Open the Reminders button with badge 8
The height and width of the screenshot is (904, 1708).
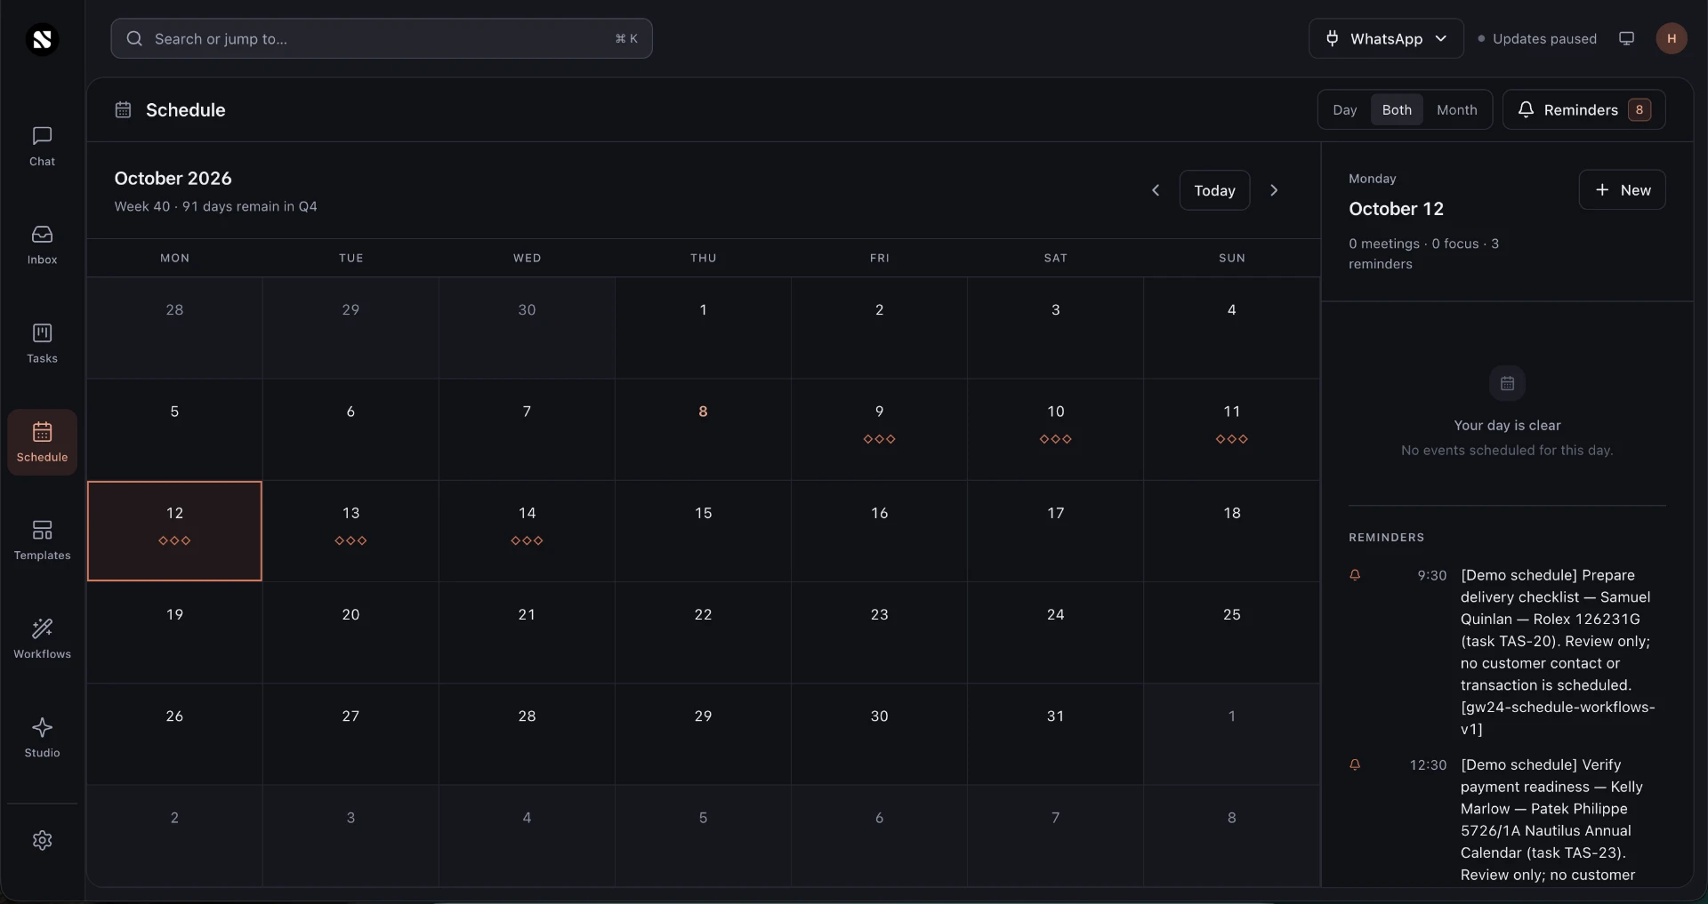1583,109
